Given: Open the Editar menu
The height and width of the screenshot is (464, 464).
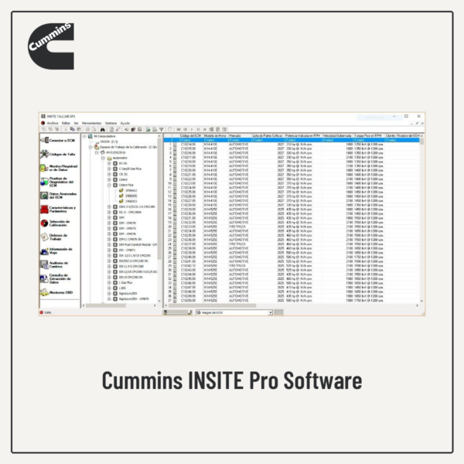Looking at the screenshot, I should (x=66, y=123).
